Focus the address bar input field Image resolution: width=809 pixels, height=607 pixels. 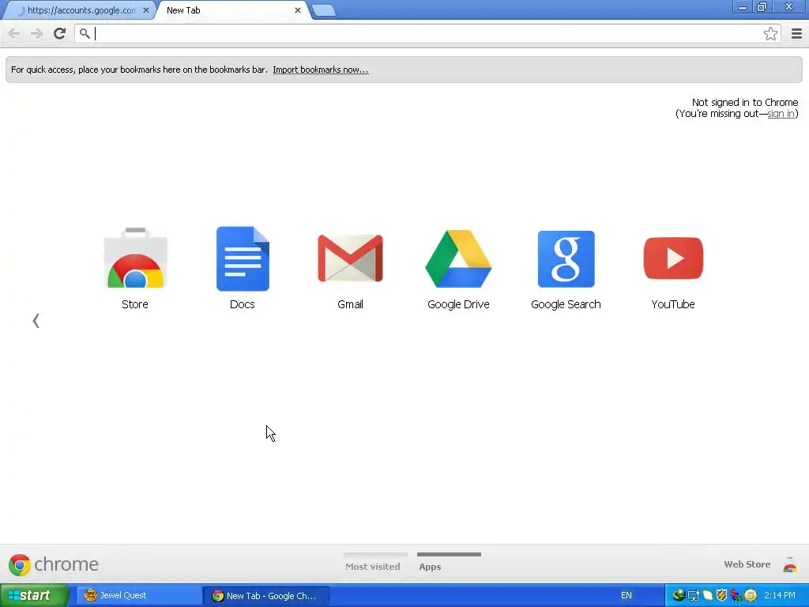[x=426, y=33]
